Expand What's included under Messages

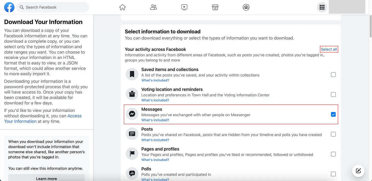click(155, 120)
